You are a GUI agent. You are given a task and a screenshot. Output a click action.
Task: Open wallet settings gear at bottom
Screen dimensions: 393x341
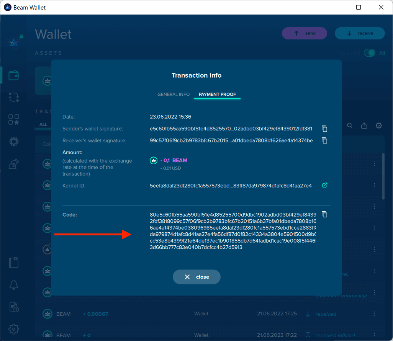[14, 329]
